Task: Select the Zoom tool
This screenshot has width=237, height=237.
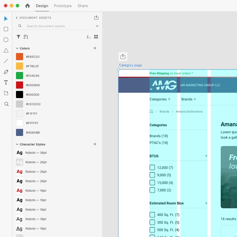Action: 6,104
